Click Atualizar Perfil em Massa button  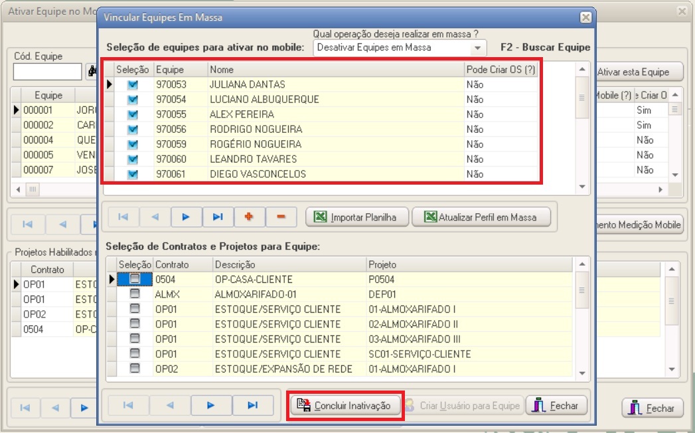click(x=480, y=217)
